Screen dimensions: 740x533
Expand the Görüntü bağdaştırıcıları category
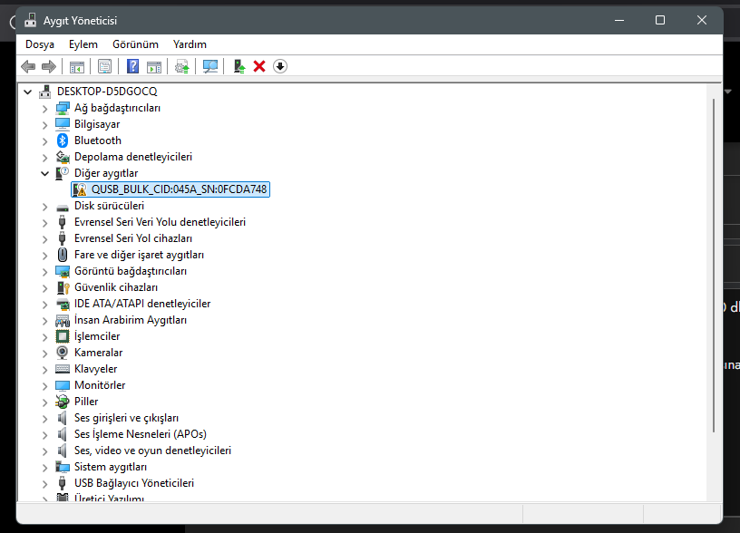click(44, 272)
